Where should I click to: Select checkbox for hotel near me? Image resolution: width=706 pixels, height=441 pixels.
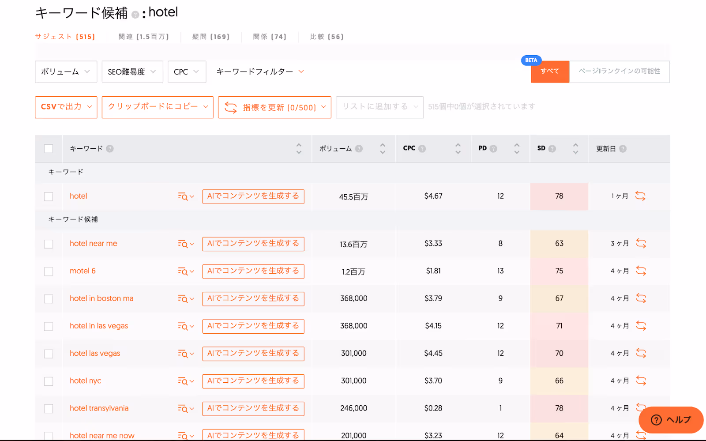49,244
